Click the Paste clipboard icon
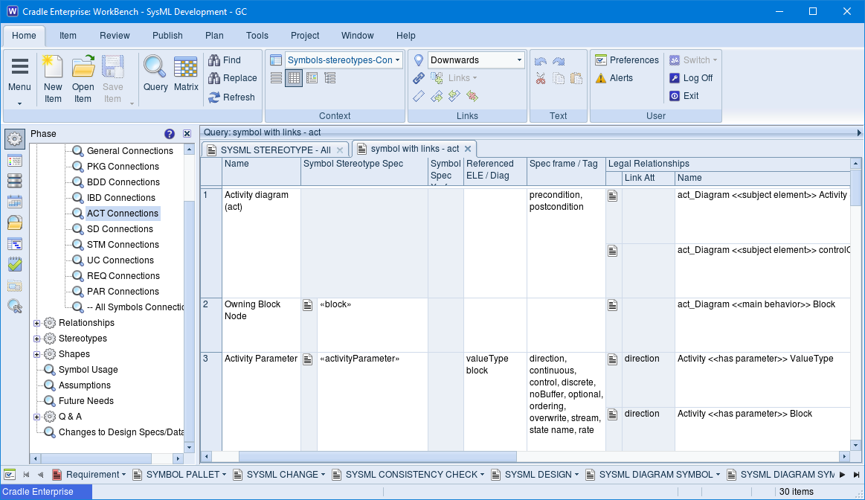Viewport: 865px width, 500px height. click(x=576, y=78)
